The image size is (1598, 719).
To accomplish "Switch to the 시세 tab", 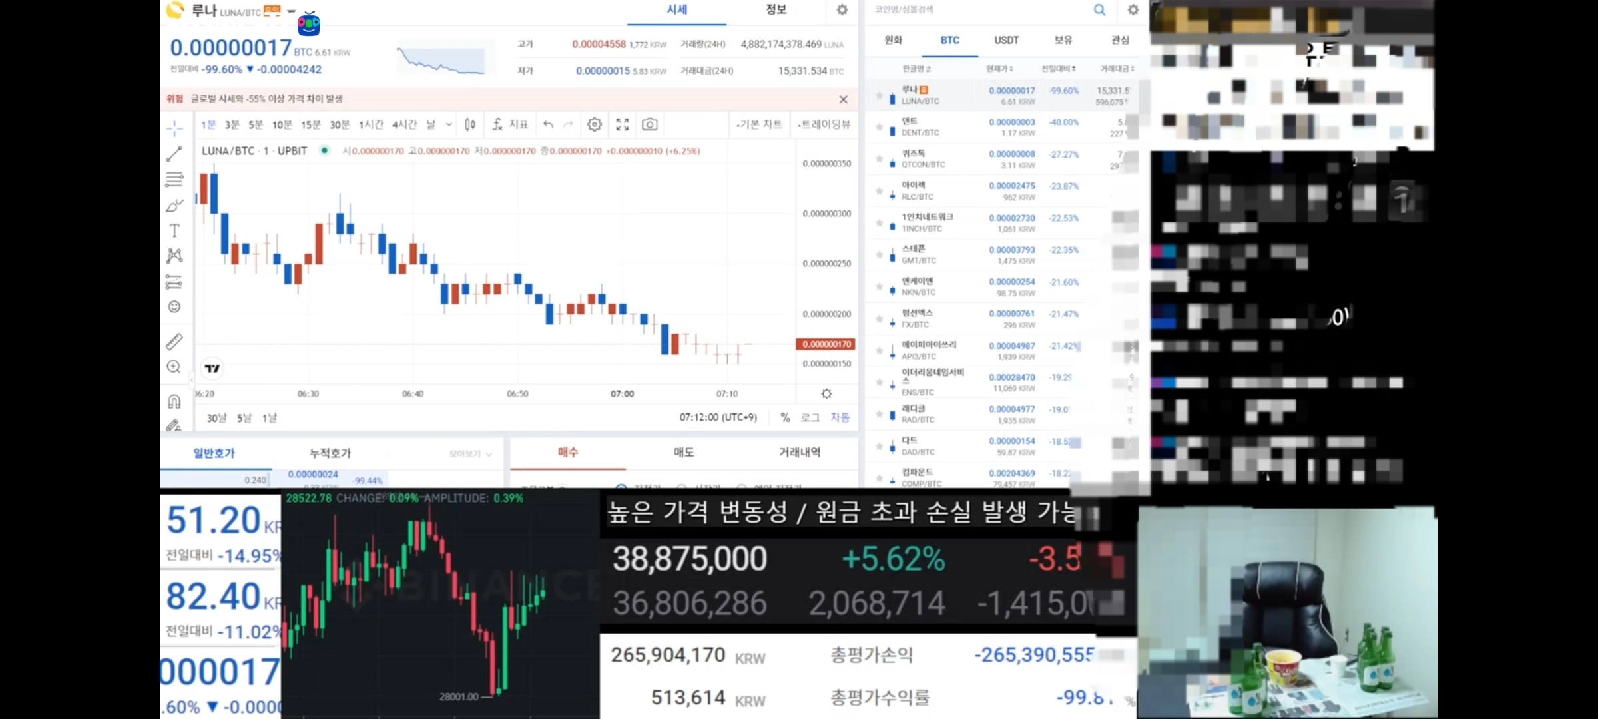I will pyautogui.click(x=677, y=10).
